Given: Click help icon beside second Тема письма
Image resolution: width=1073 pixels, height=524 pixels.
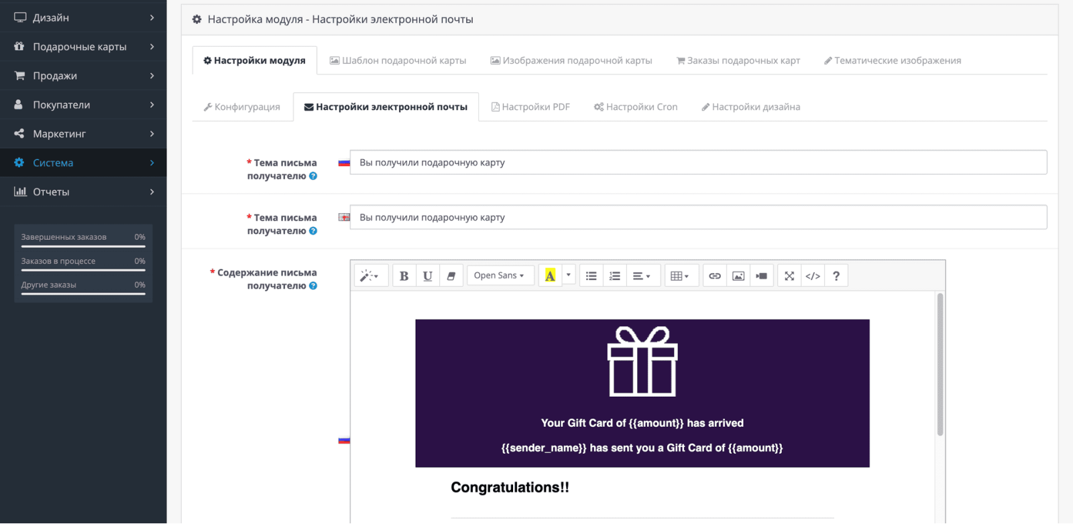Looking at the screenshot, I should [x=313, y=231].
